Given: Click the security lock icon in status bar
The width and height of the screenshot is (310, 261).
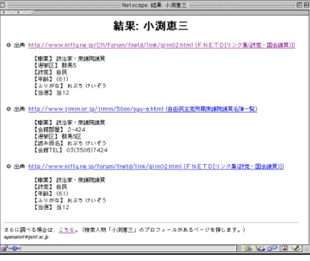Looking at the screenshot, I should tap(4, 248).
